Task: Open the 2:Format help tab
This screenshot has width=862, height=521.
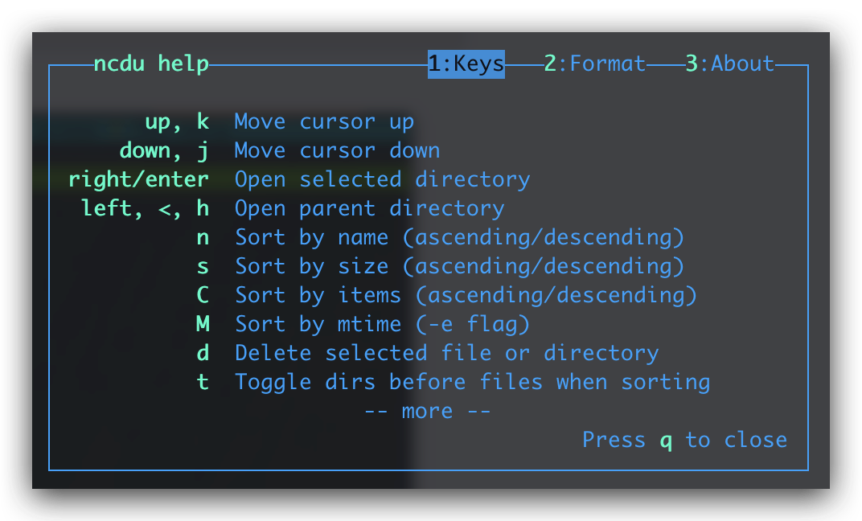Action: coord(595,64)
